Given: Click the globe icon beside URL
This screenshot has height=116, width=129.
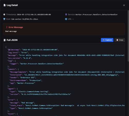Looking at the screenshot, I should [66, 19].
